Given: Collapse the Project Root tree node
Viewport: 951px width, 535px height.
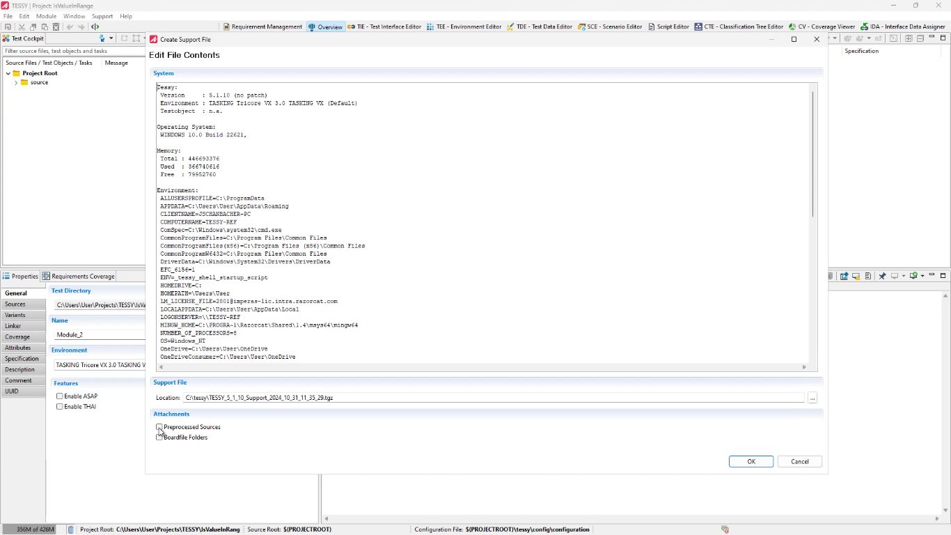Looking at the screenshot, I should (8, 73).
